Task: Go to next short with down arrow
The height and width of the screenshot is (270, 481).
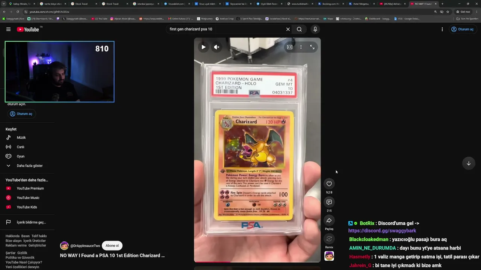Action: point(469,163)
